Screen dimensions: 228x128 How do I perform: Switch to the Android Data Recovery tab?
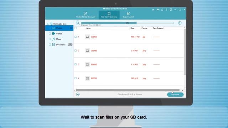[x=85, y=15]
